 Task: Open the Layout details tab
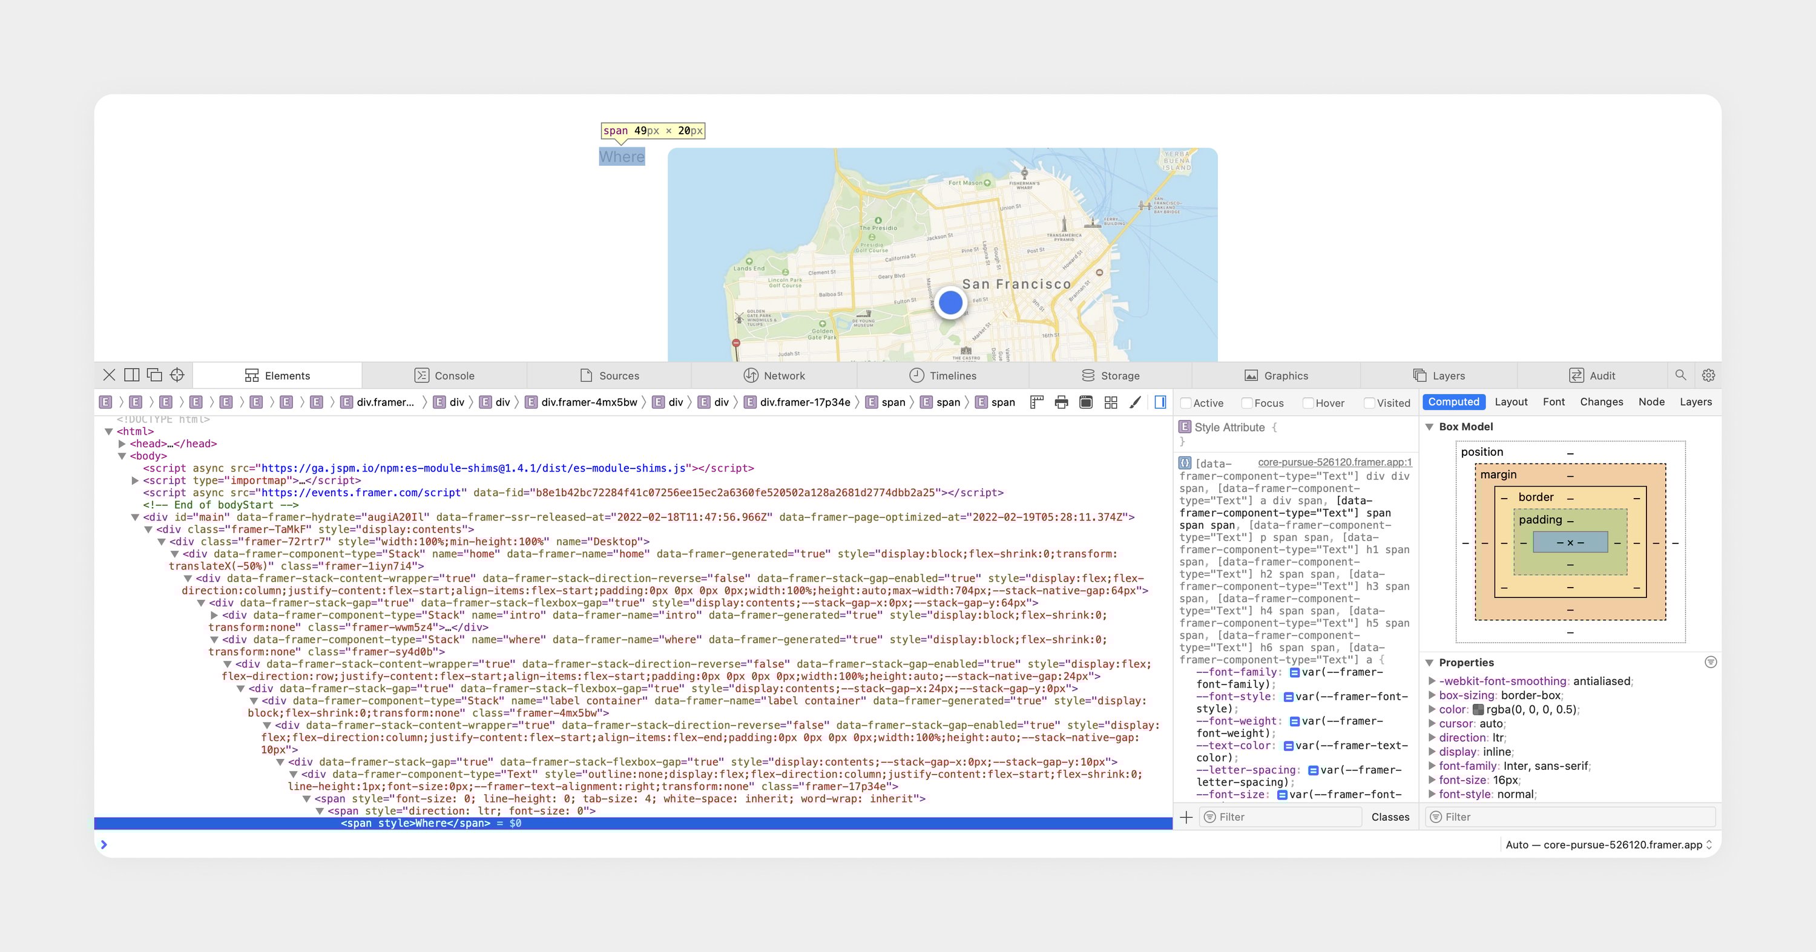coord(1511,402)
